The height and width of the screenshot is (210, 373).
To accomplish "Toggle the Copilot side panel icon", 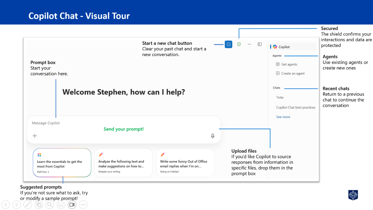I will tap(260, 44).
